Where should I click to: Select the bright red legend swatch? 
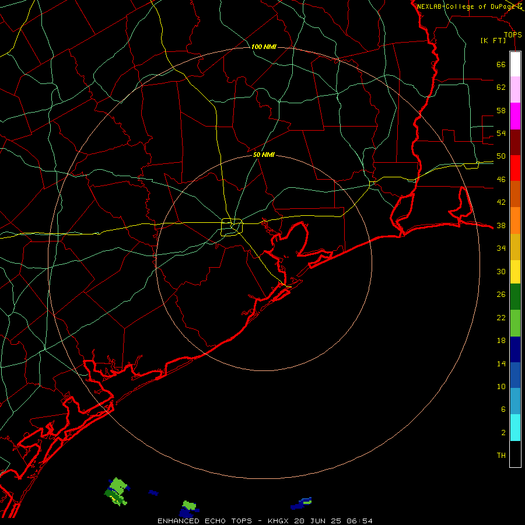[x=515, y=168]
